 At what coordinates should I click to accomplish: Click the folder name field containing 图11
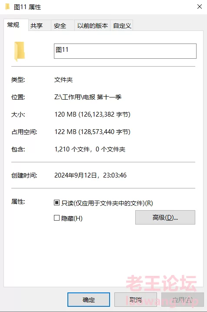click(x=125, y=51)
